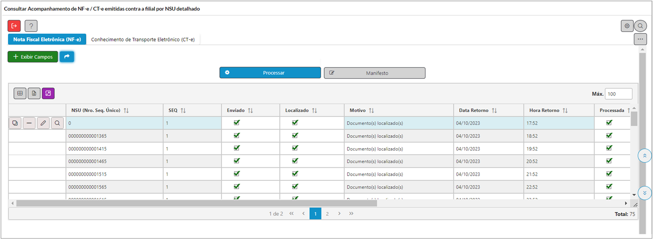Click the pencil edit icon in first row
Viewport: 653px width, 239px height.
click(x=43, y=123)
